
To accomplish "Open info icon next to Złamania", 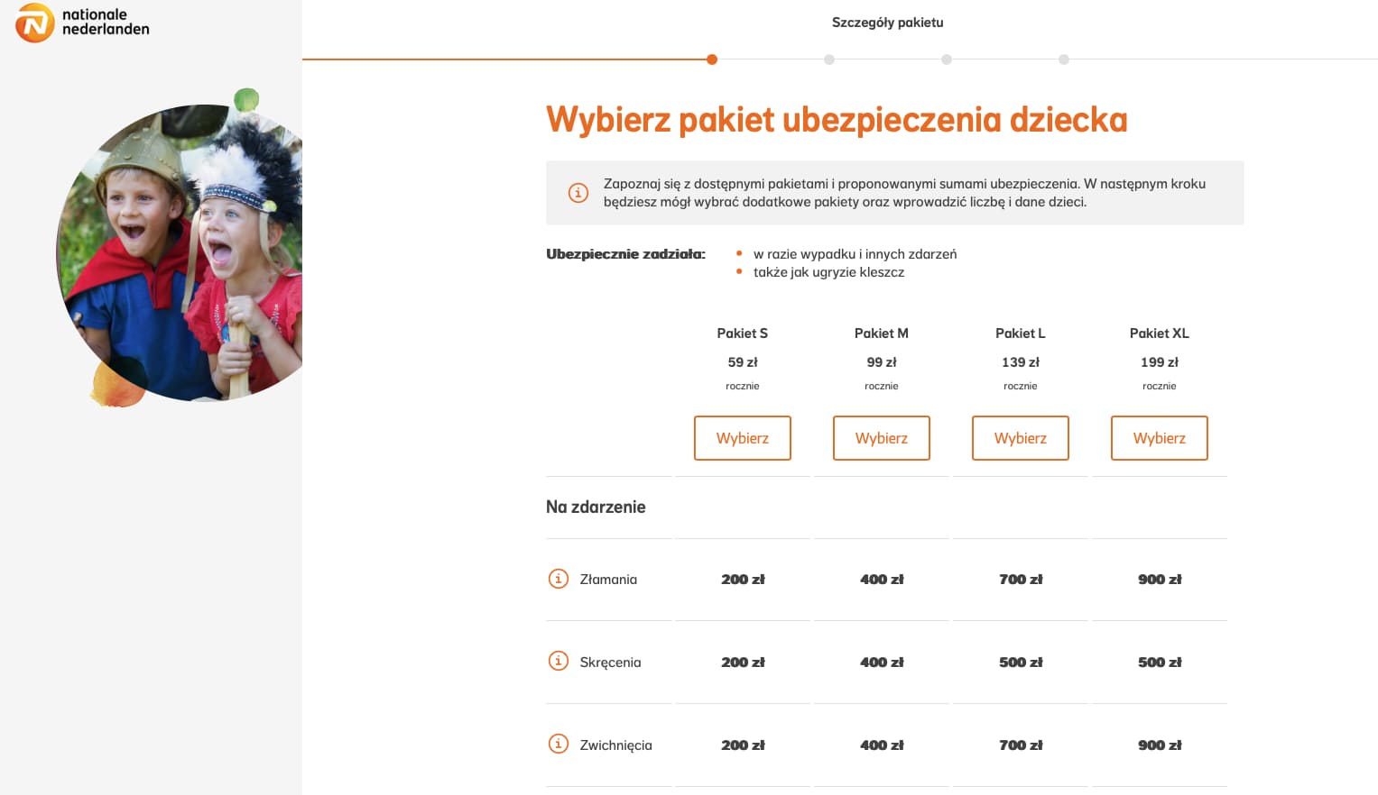I will (x=559, y=579).
